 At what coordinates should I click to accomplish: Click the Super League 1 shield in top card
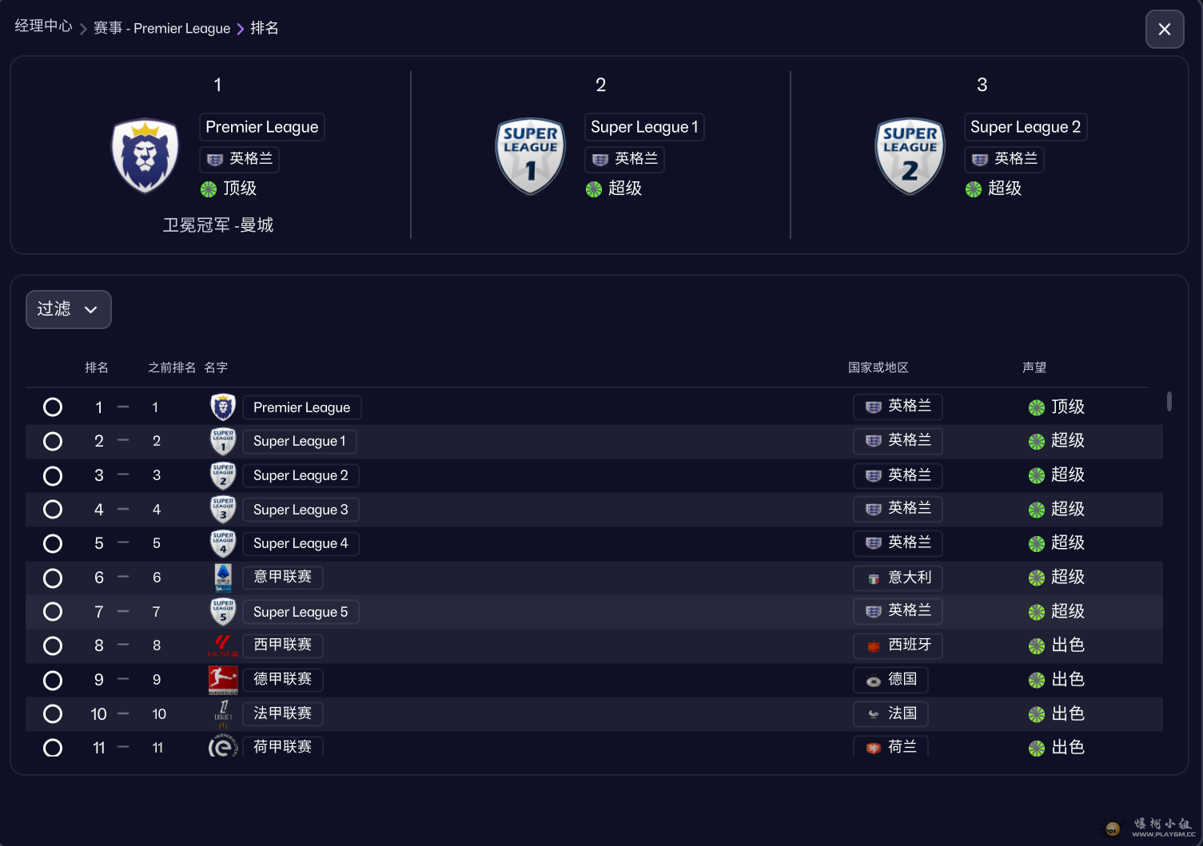point(530,157)
